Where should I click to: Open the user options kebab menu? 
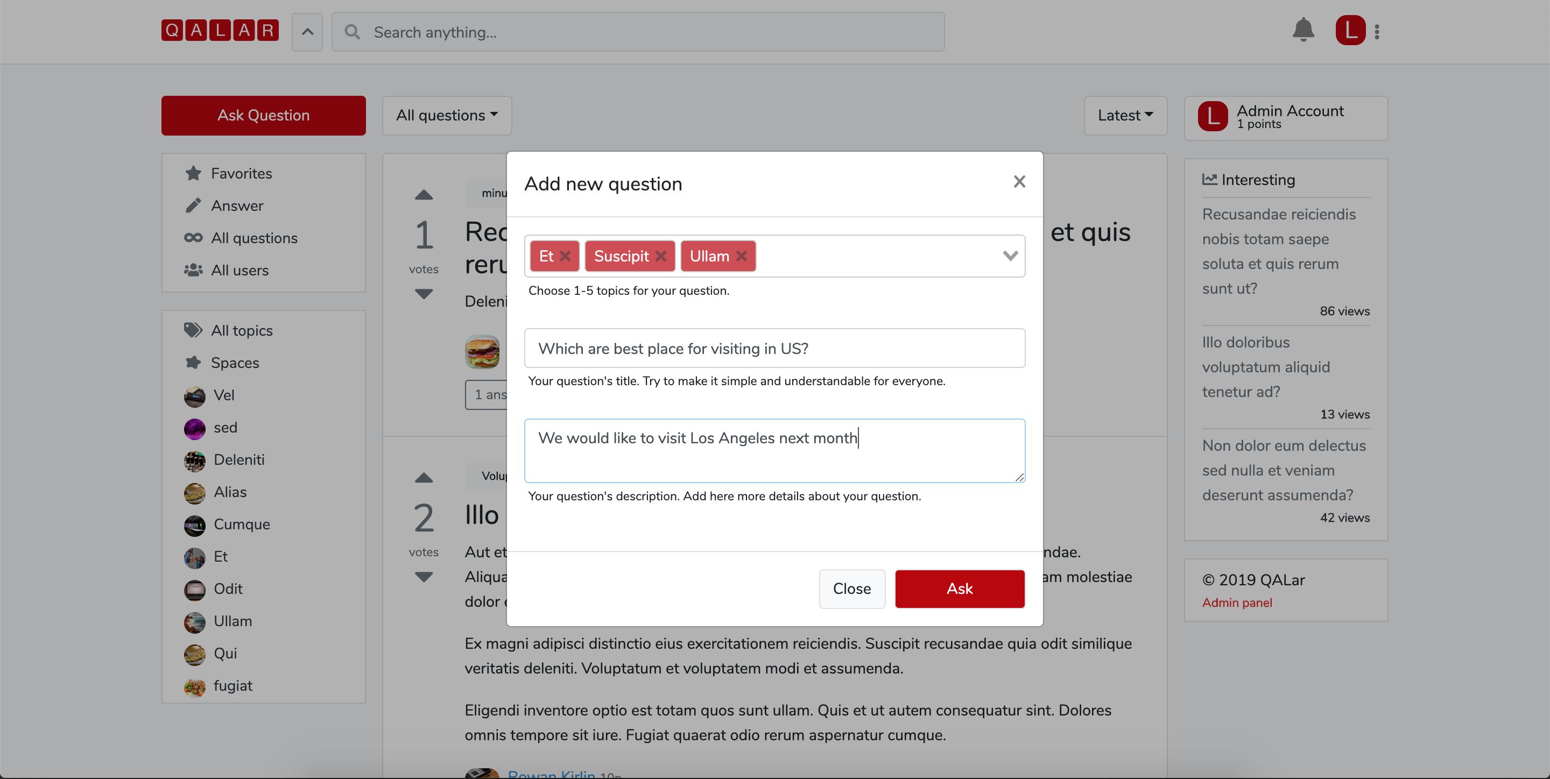point(1377,31)
